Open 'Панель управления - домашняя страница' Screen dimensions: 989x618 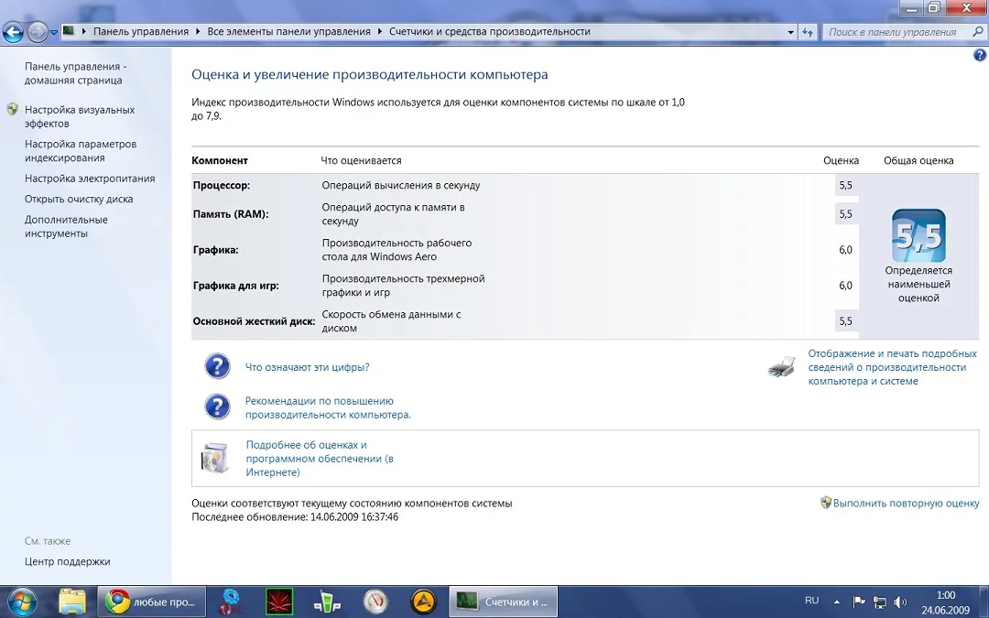click(x=75, y=73)
